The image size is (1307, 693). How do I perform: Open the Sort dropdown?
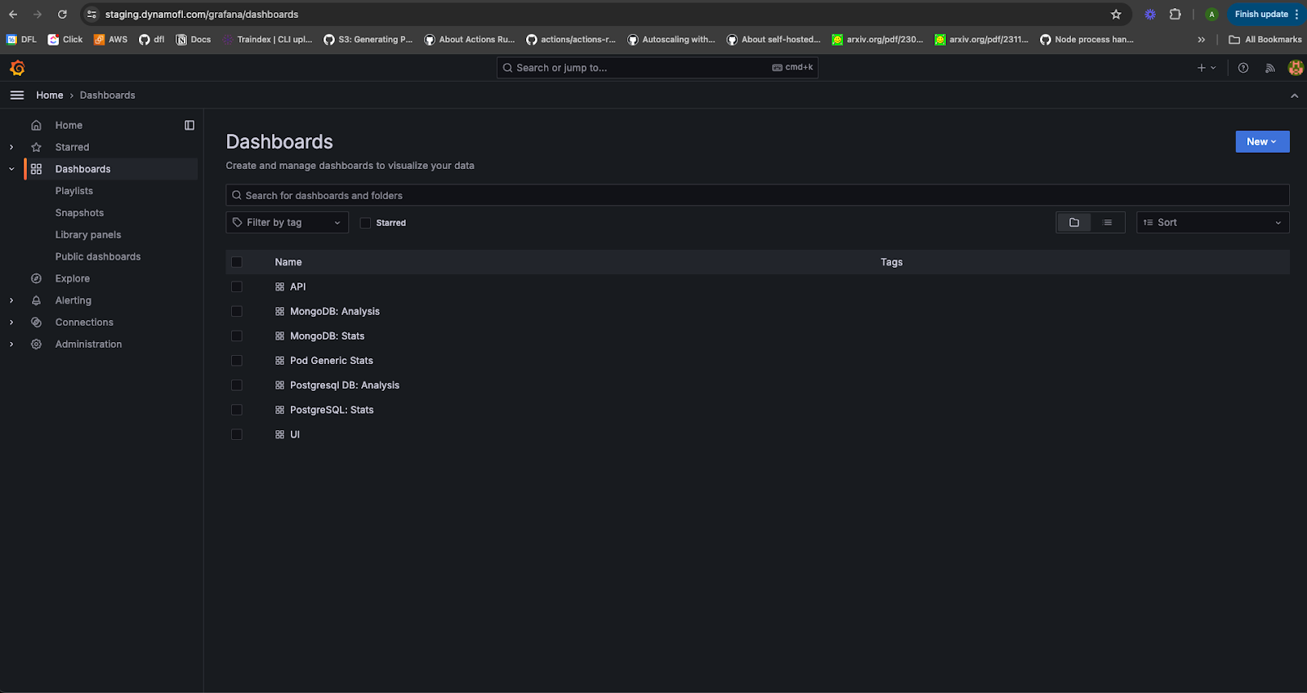[x=1212, y=222]
